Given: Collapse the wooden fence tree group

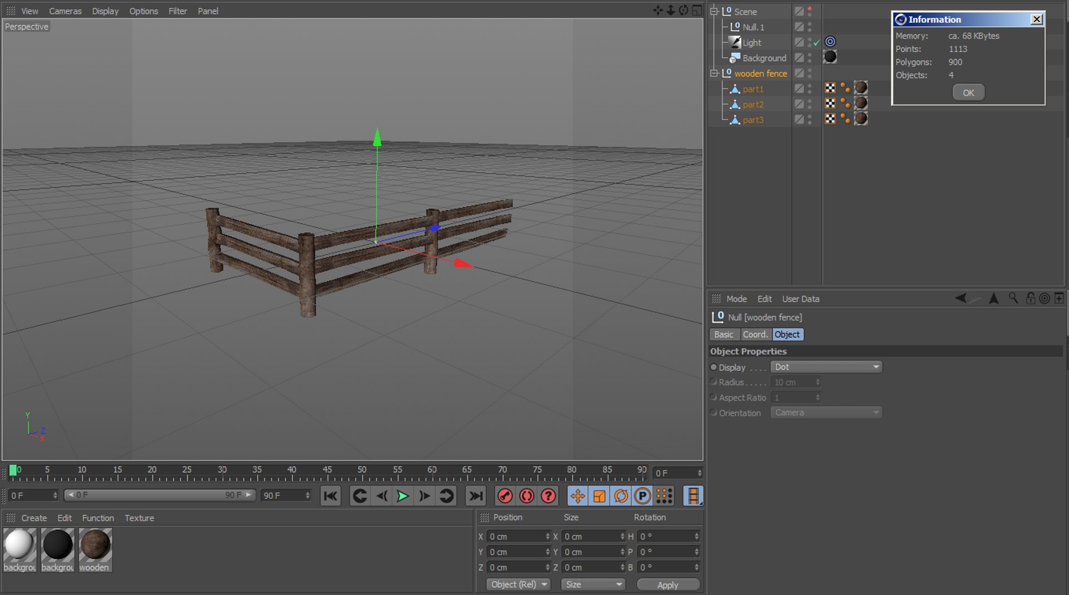Looking at the screenshot, I should coord(714,73).
